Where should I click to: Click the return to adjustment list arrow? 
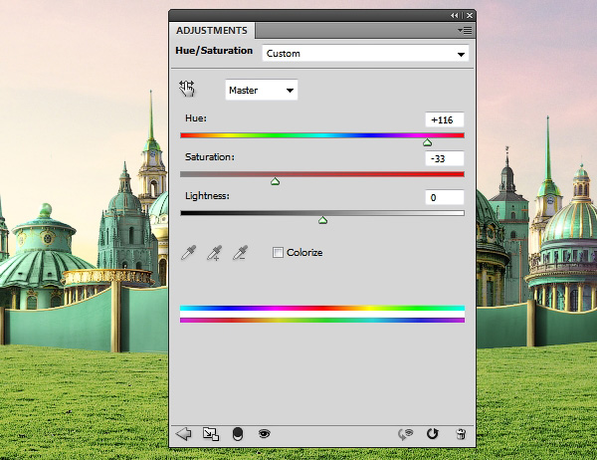point(183,434)
